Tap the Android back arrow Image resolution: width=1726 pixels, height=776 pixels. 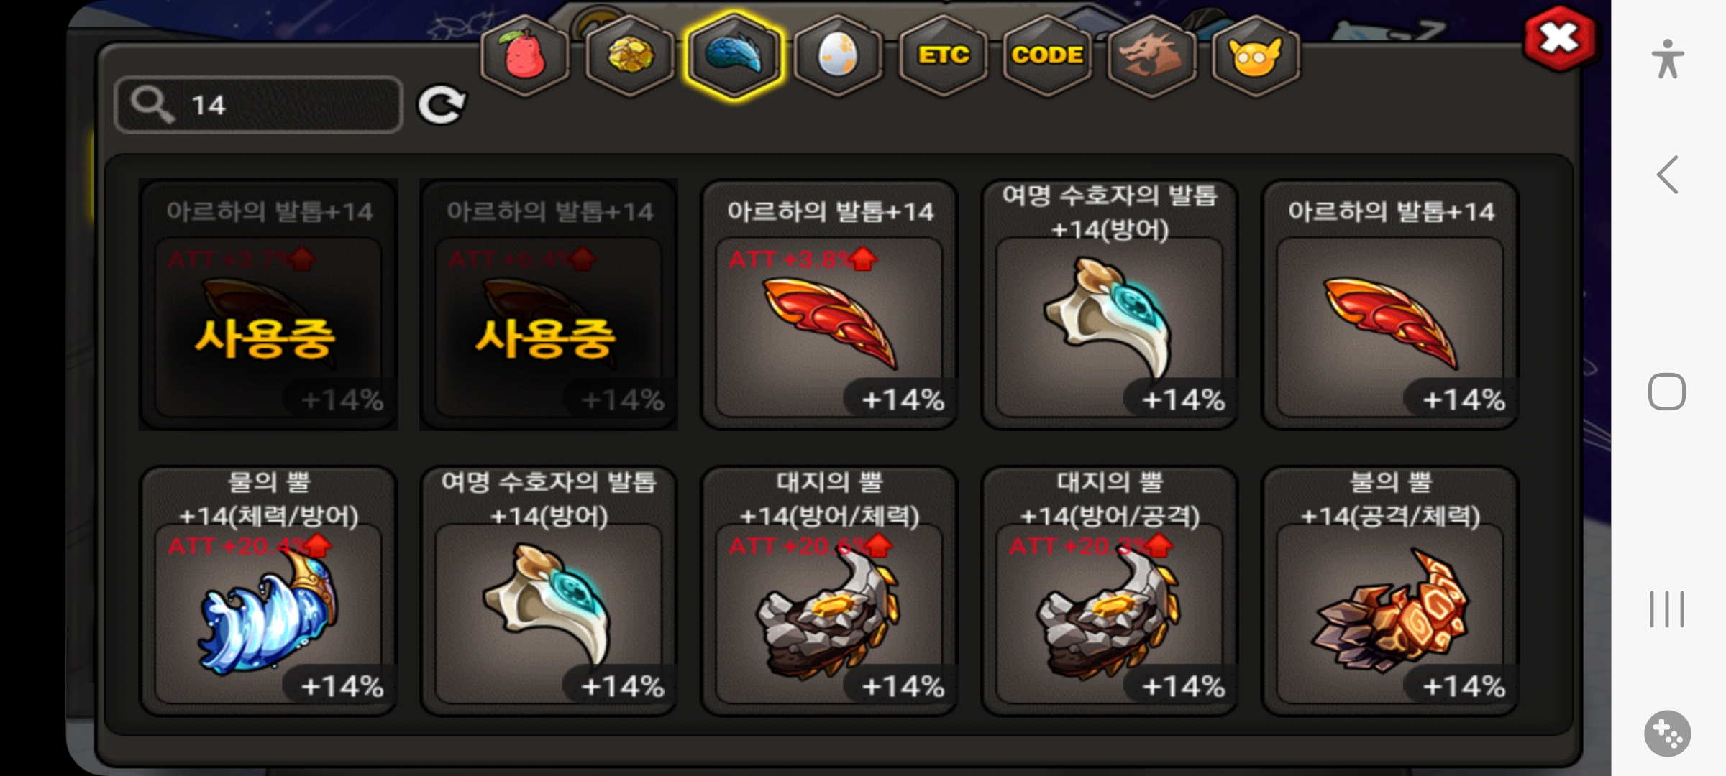click(x=1667, y=175)
